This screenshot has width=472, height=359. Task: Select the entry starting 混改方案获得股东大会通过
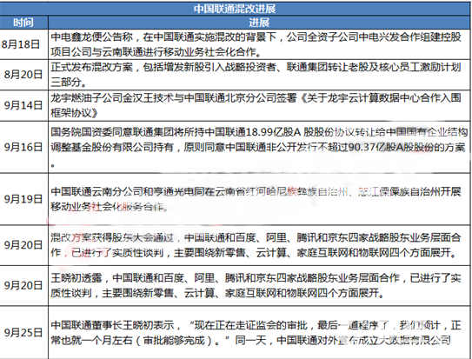[259, 245]
